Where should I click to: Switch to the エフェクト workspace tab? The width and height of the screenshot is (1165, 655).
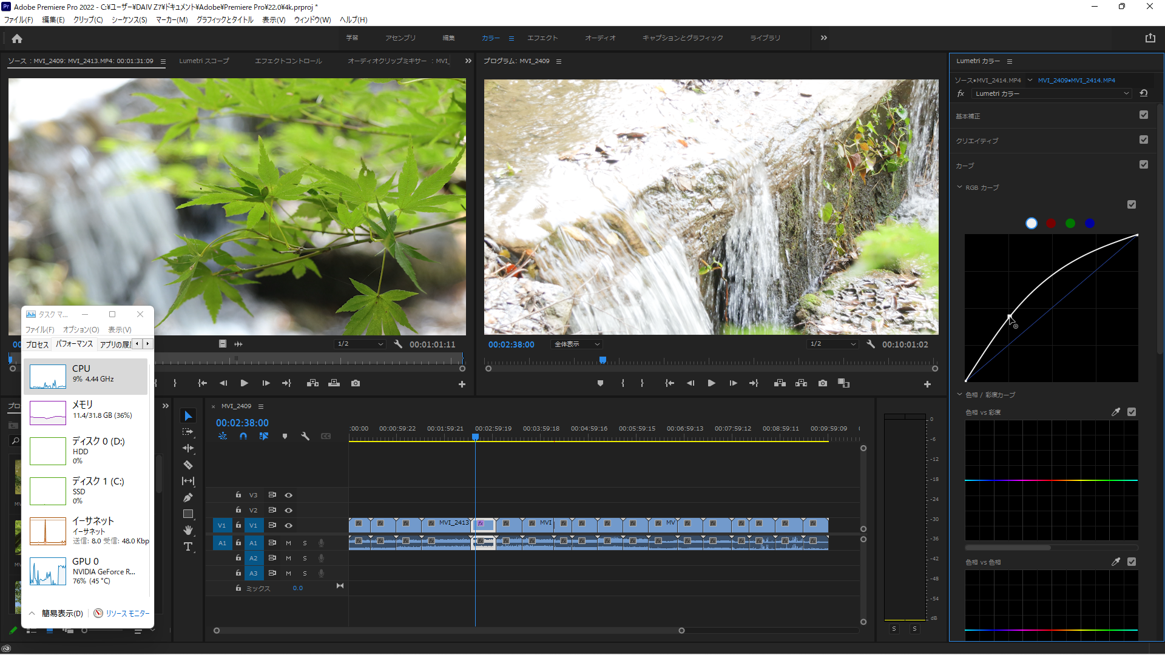coord(542,38)
